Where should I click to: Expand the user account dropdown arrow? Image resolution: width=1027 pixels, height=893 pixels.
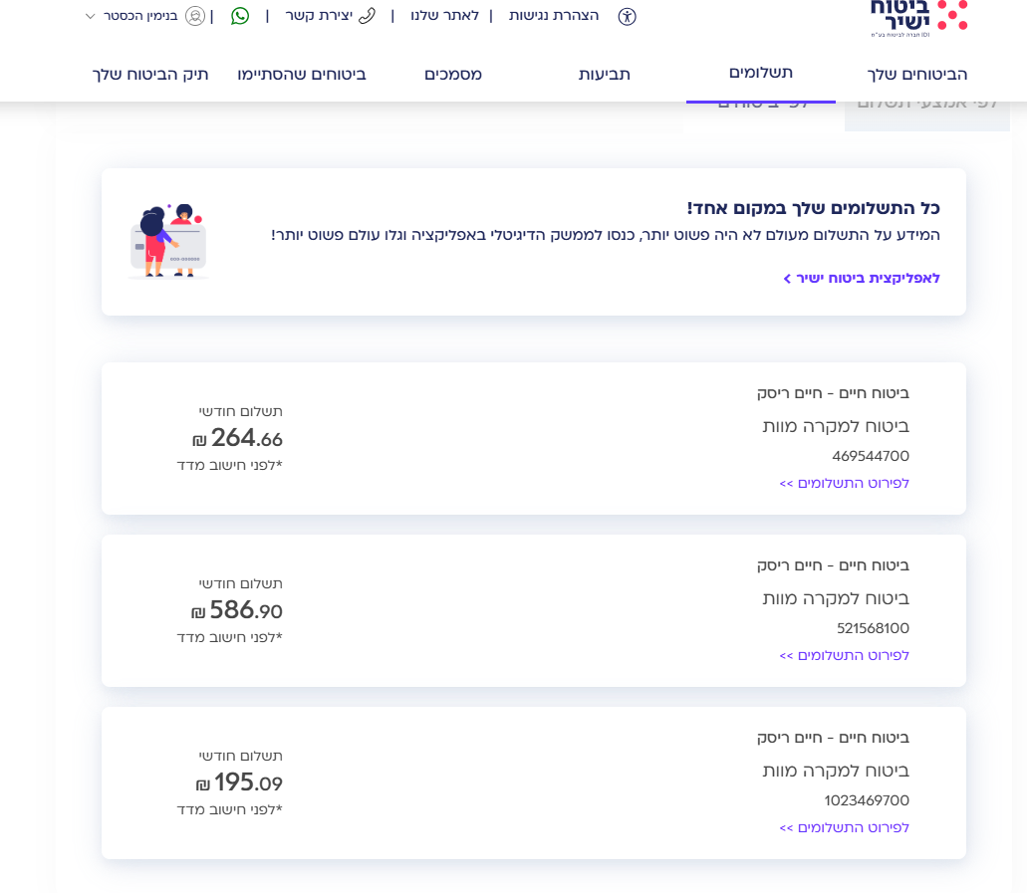91,16
